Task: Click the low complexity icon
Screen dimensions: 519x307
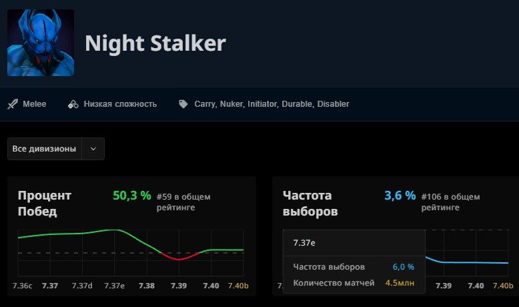Action: point(73,104)
